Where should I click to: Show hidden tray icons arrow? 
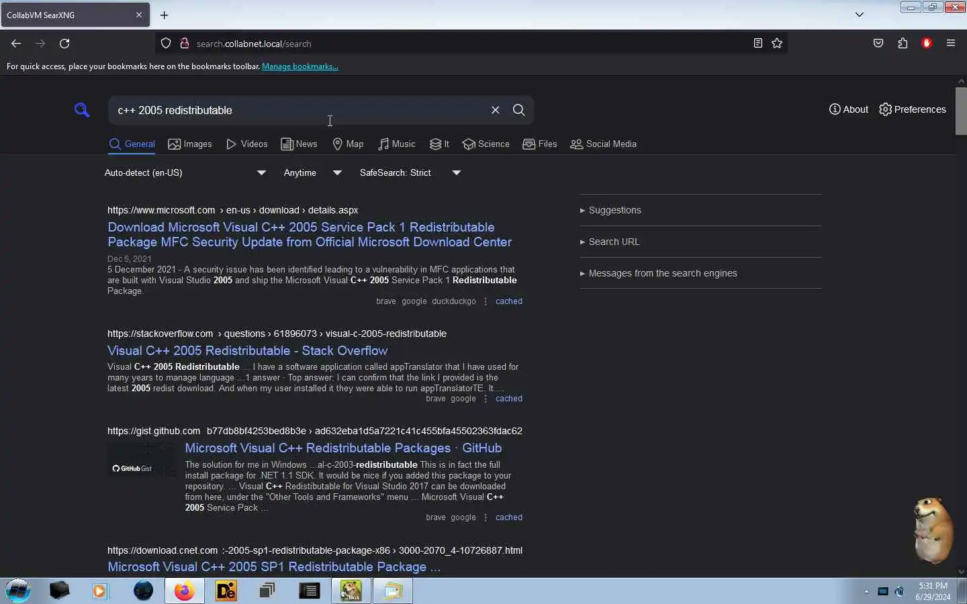pos(867,591)
